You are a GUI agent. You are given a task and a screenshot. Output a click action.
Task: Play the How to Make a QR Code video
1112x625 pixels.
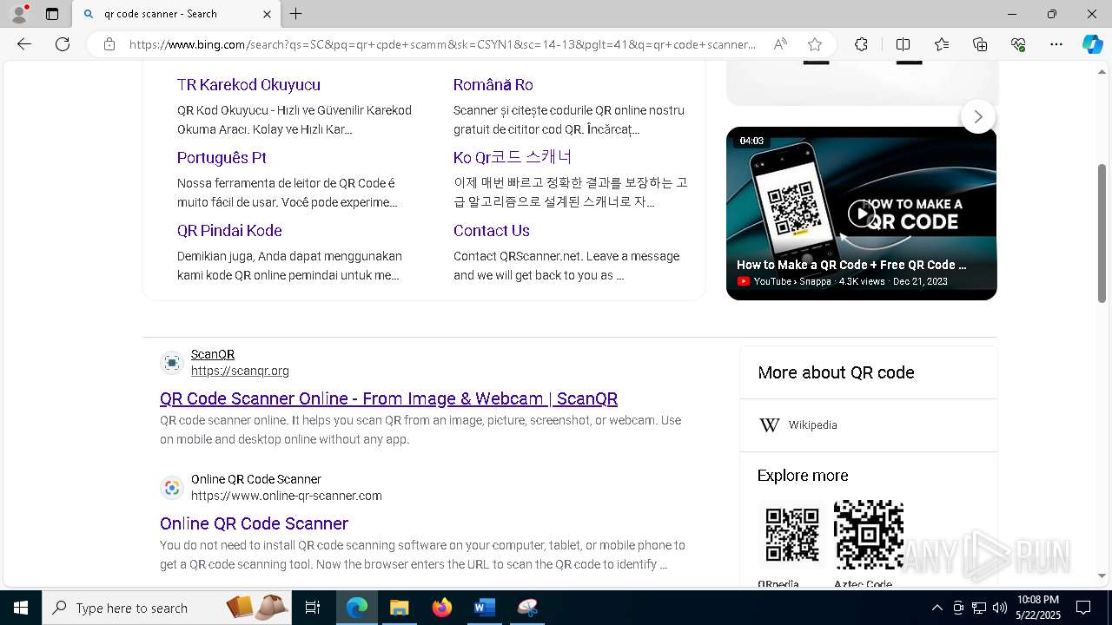coord(862,213)
